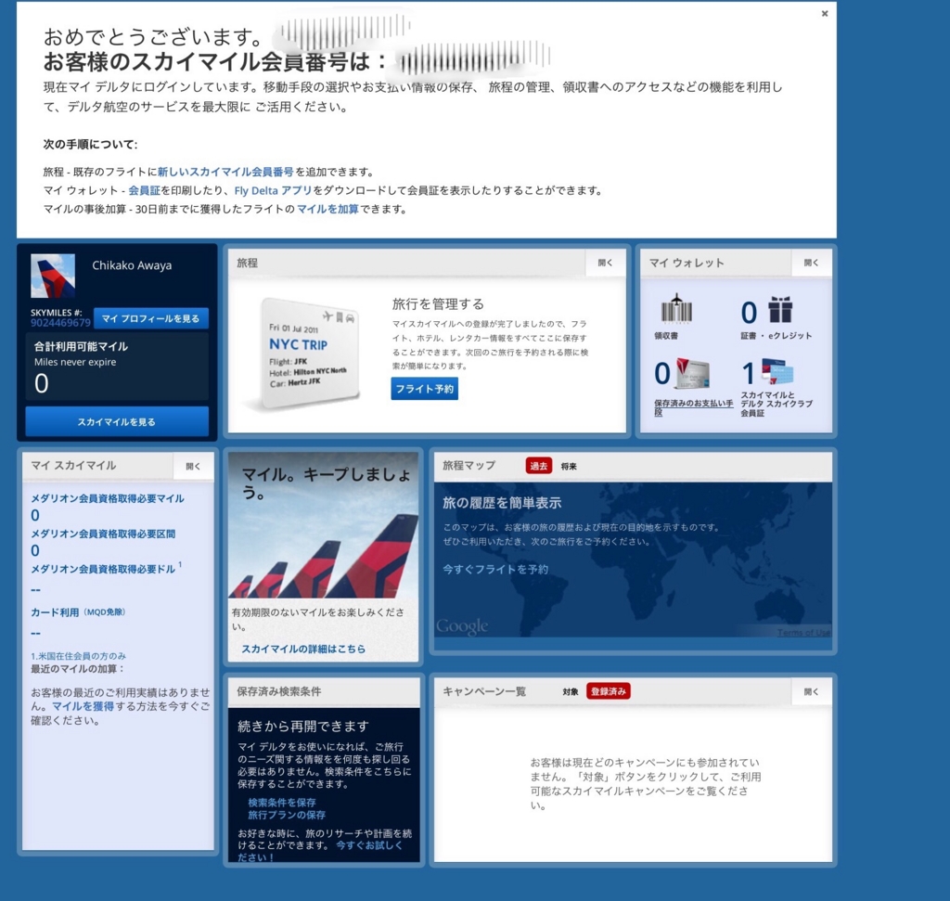Image resolution: width=950 pixels, height=901 pixels.
Task: Click 旅の履歴を簡単表示 heading
Action: click(502, 503)
